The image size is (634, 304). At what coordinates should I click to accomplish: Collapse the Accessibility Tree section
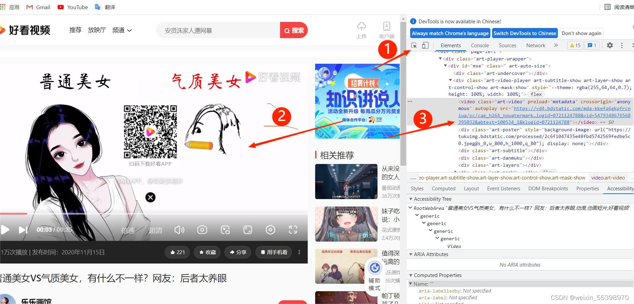click(x=411, y=199)
